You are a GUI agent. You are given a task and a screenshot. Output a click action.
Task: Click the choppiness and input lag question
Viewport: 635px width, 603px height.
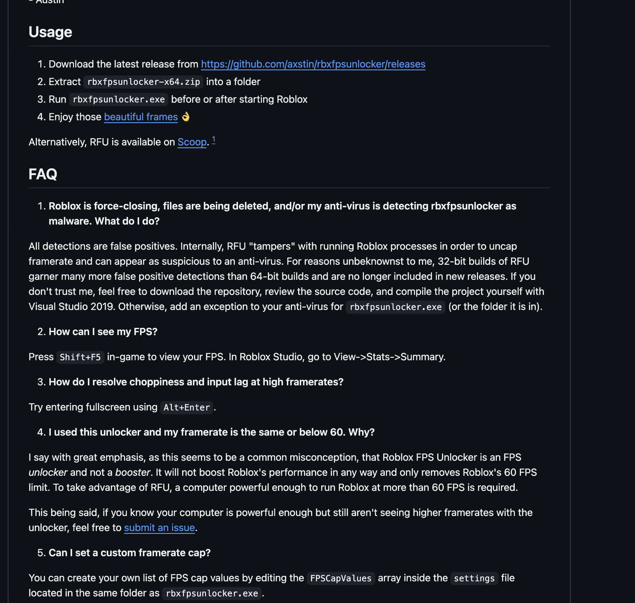pos(196,382)
